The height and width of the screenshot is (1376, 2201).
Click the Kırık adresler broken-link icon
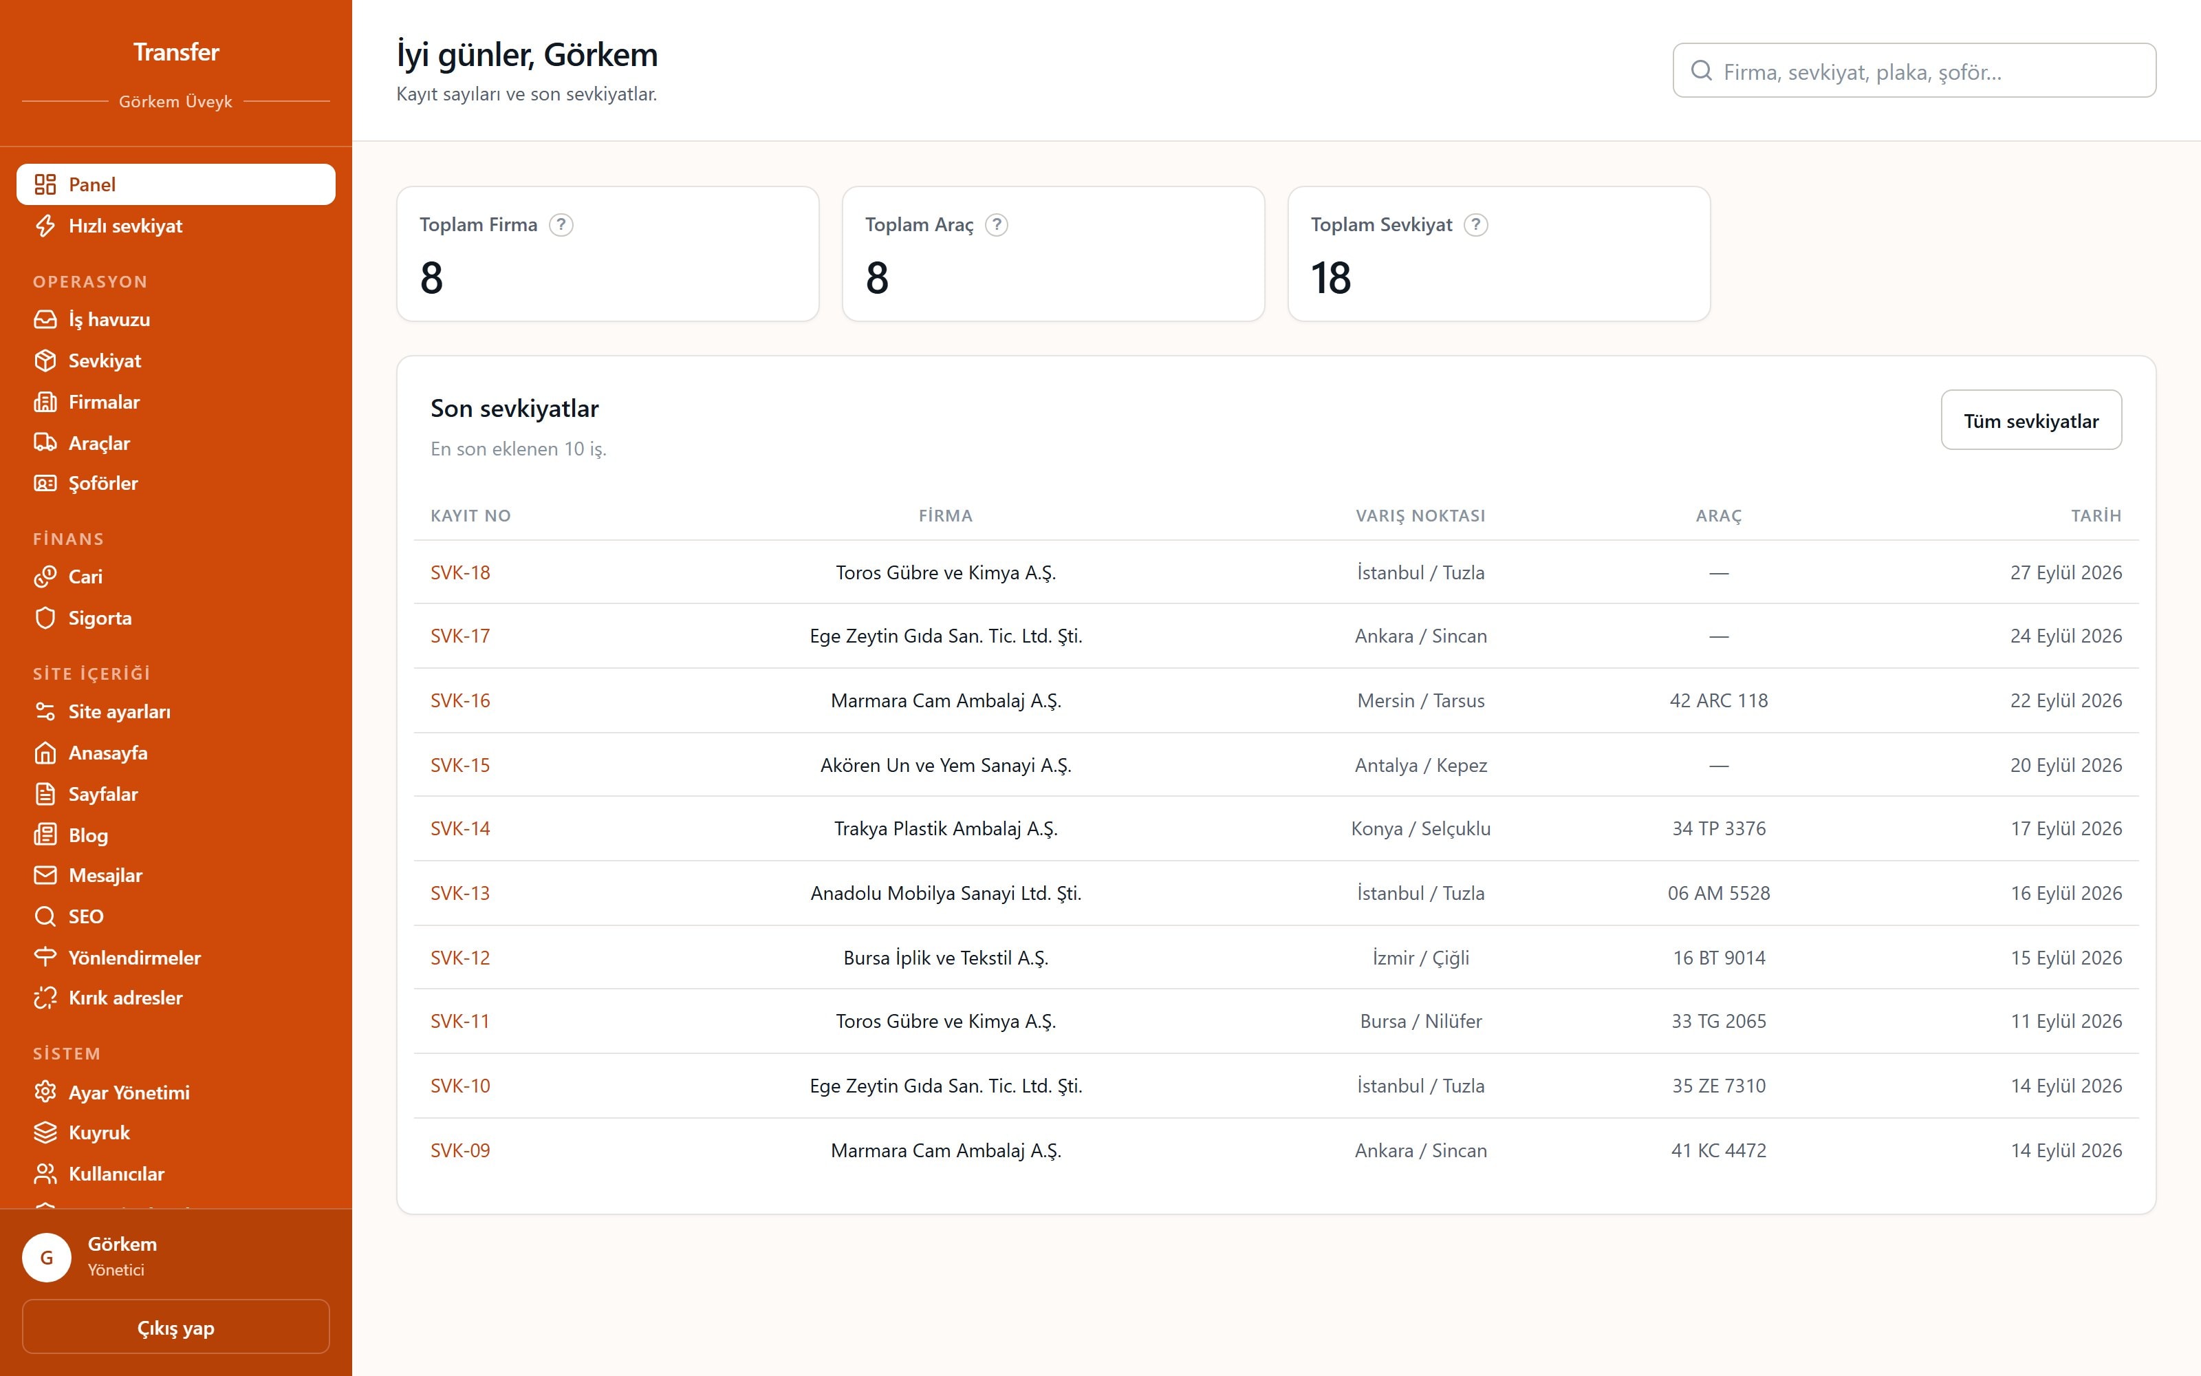click(45, 998)
